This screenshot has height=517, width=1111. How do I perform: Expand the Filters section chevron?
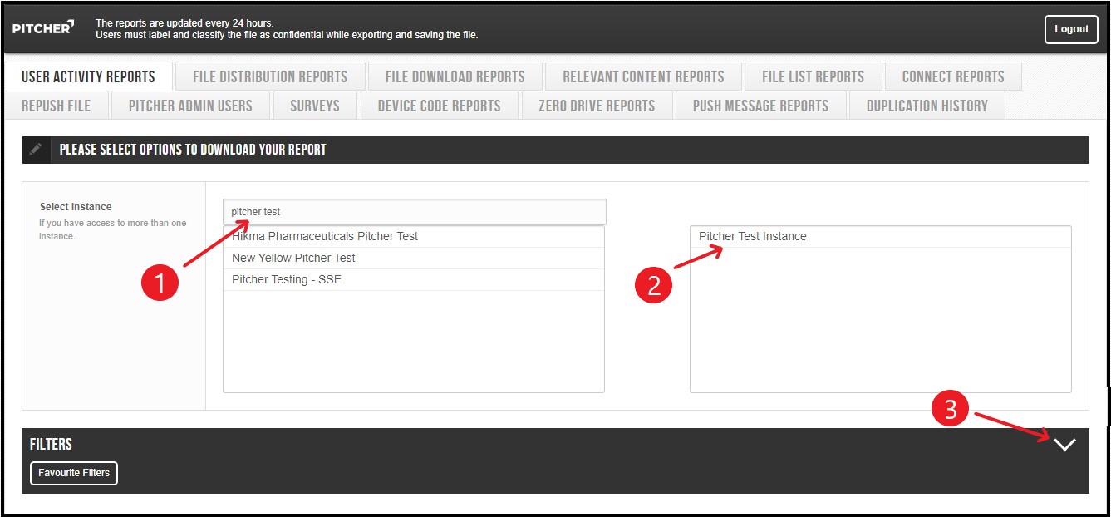[x=1064, y=446]
